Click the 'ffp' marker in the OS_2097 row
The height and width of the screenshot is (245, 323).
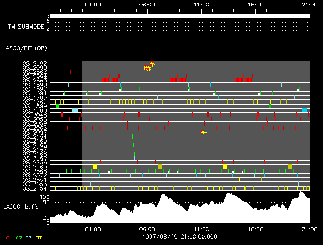(x=204, y=133)
